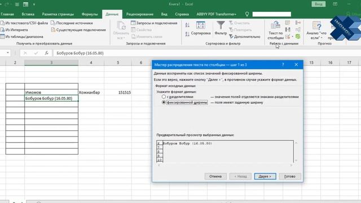The width and height of the screenshot is (361, 203).
Task: Open the 'Главная' ribbon tab
Action: point(7,14)
